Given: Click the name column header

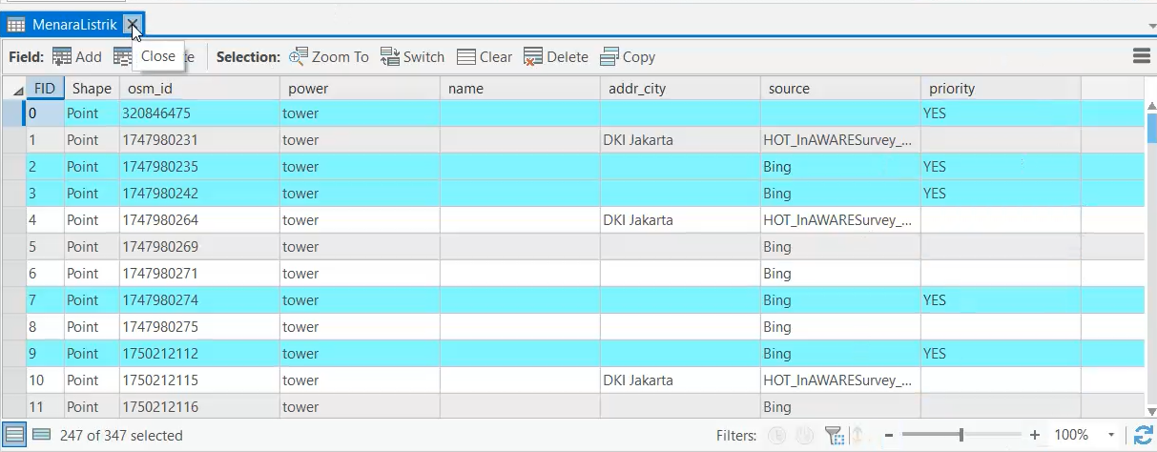Looking at the screenshot, I should pos(520,88).
